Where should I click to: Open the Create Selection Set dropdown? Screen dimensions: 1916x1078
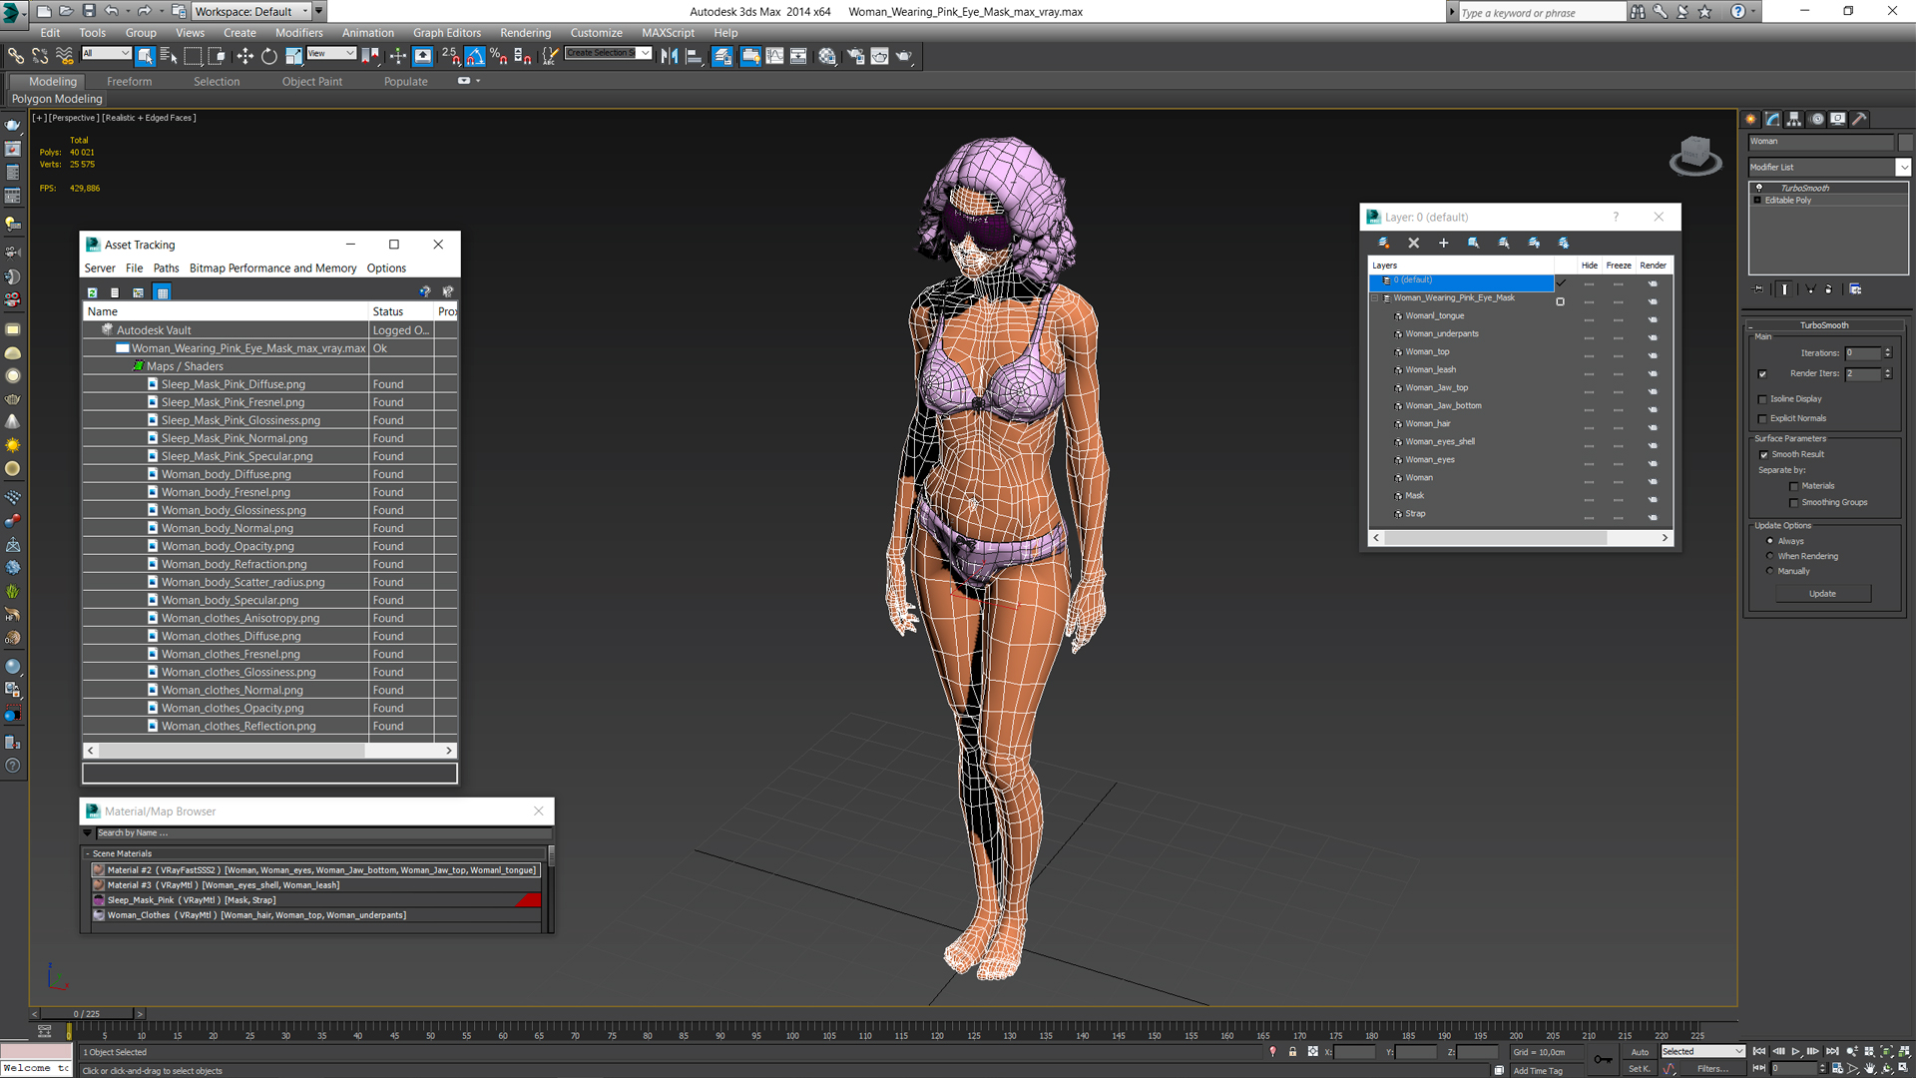(608, 54)
